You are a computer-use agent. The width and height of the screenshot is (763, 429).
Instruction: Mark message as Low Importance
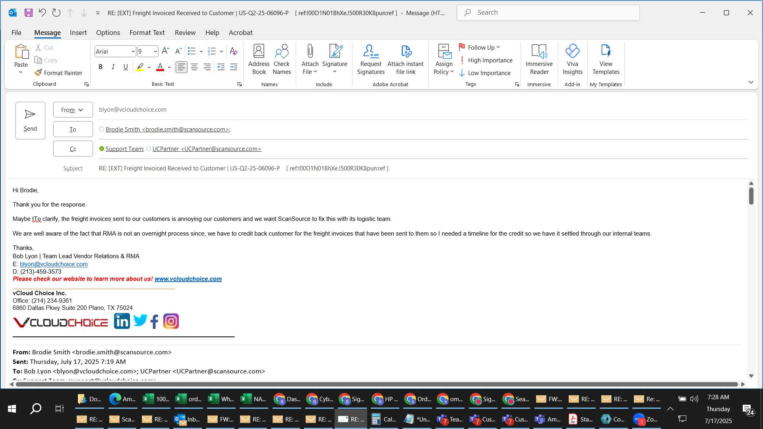[485, 73]
